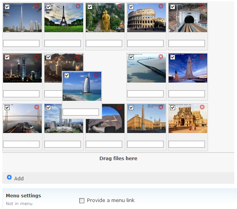Click the blue plus Add icon
Viewport: 237px width, 209px height.
9,177
